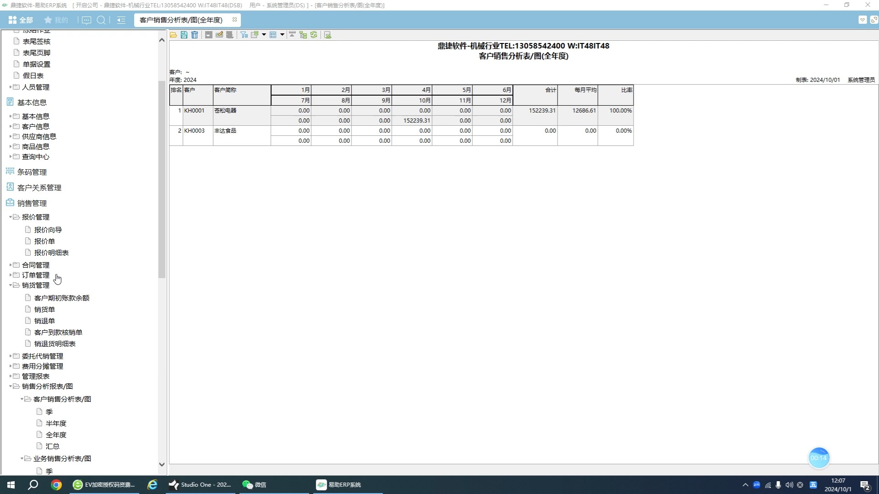Switch to the 全部 menu tab
Viewport: 879px width, 494px height.
click(x=21, y=20)
